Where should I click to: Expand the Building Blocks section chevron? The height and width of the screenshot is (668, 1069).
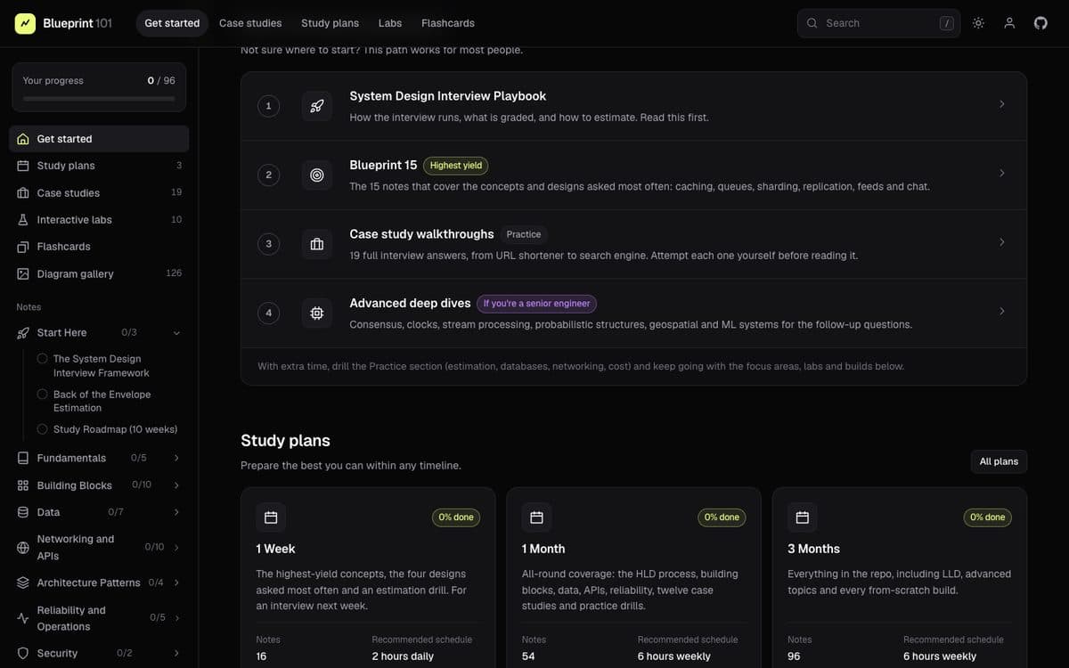176,485
